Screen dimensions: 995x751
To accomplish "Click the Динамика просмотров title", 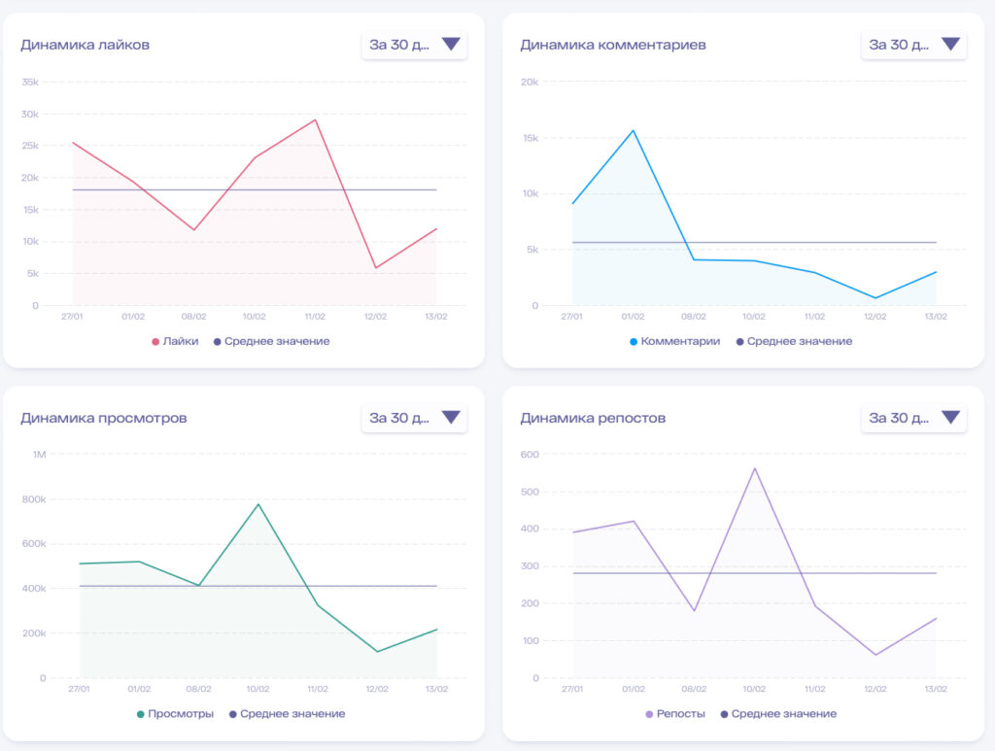I will (x=103, y=418).
